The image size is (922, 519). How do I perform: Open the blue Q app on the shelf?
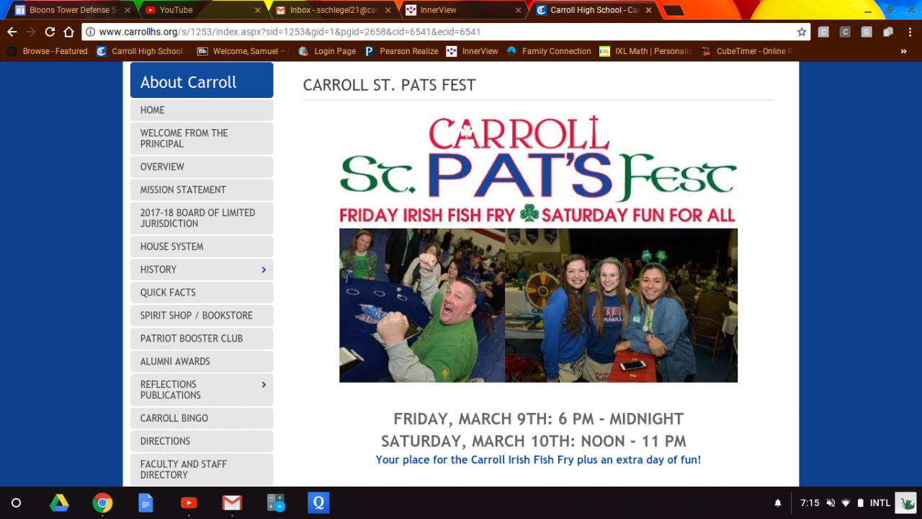click(x=318, y=502)
